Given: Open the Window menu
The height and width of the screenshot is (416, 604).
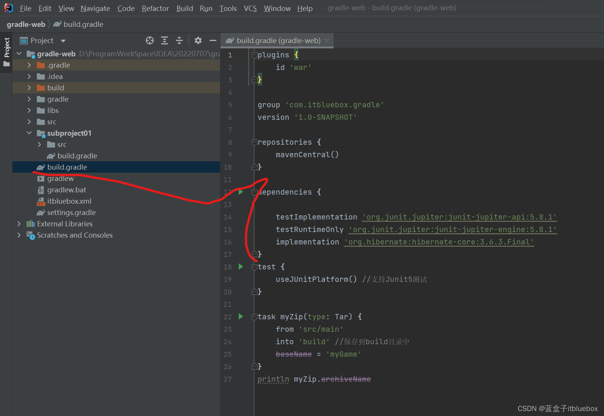Looking at the screenshot, I should 277,8.
